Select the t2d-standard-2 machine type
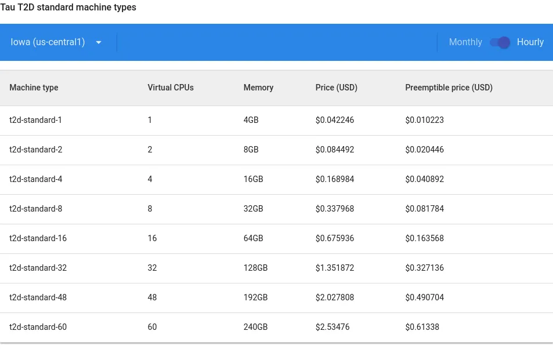553x349 pixels. [x=35, y=150]
